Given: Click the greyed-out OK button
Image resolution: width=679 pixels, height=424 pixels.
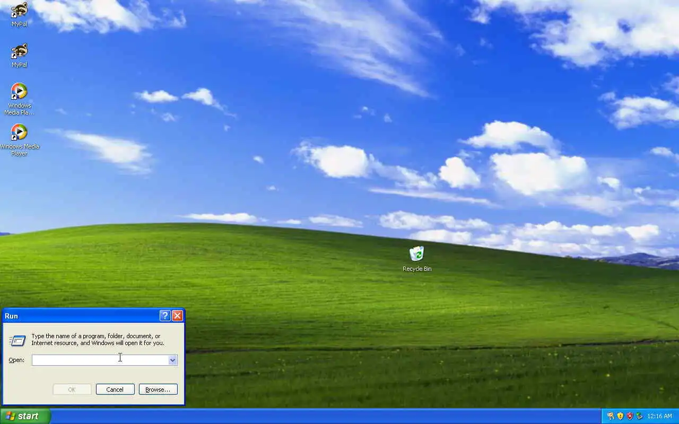Looking at the screenshot, I should point(72,390).
